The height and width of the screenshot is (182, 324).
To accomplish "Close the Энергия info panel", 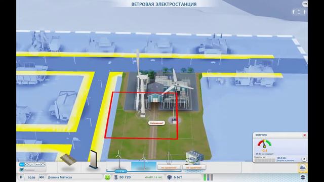I will [x=304, y=135].
